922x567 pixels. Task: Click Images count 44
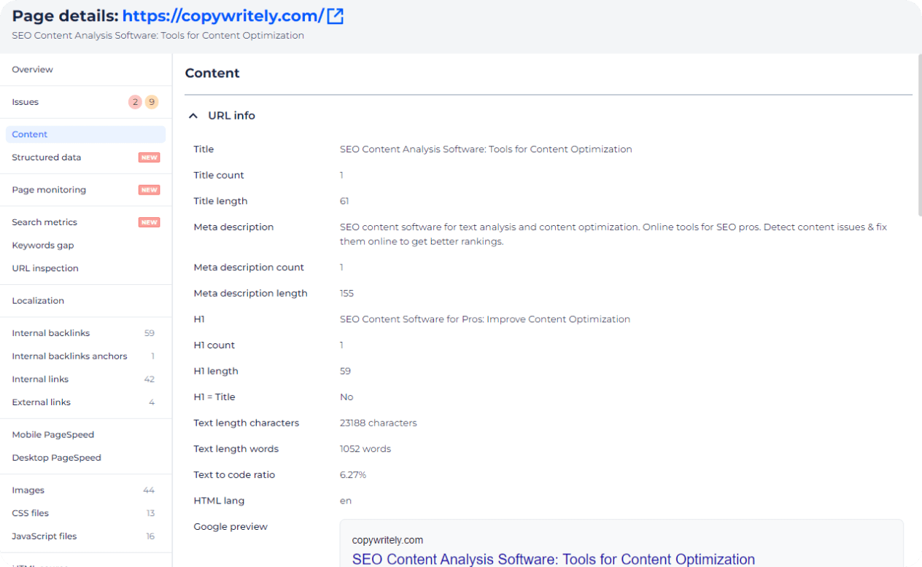coord(149,490)
